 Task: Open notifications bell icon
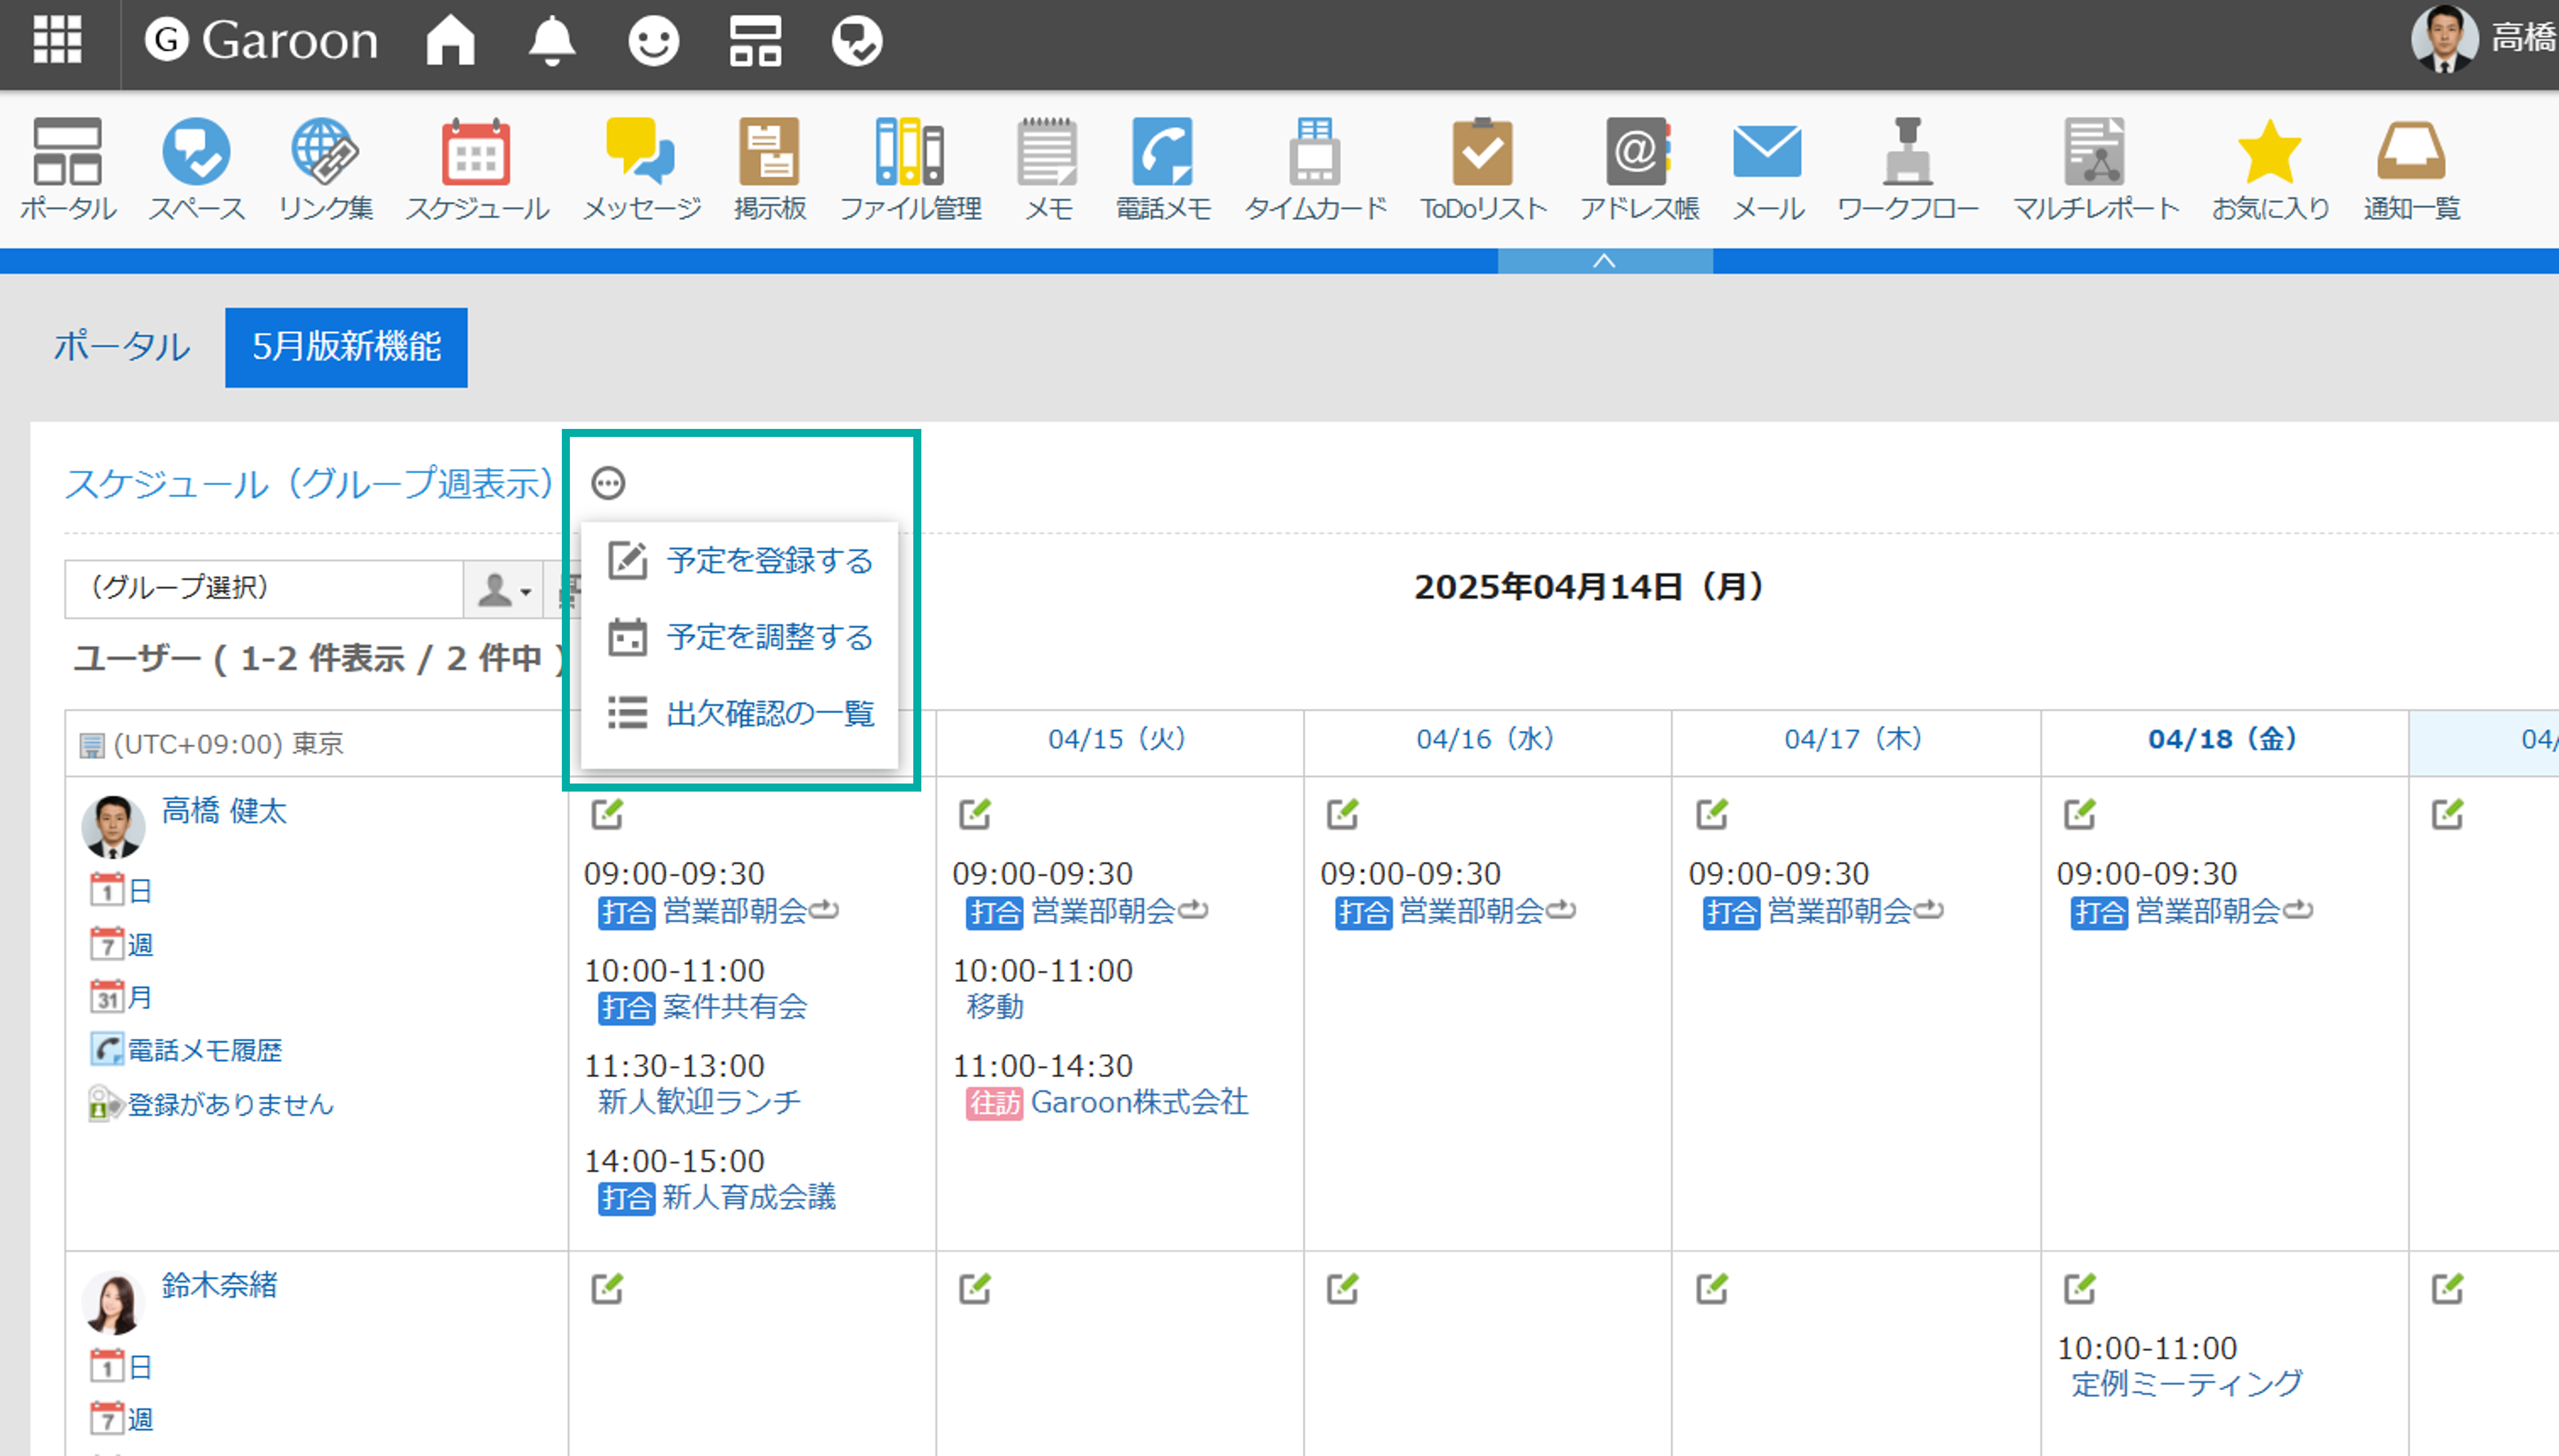tap(552, 41)
